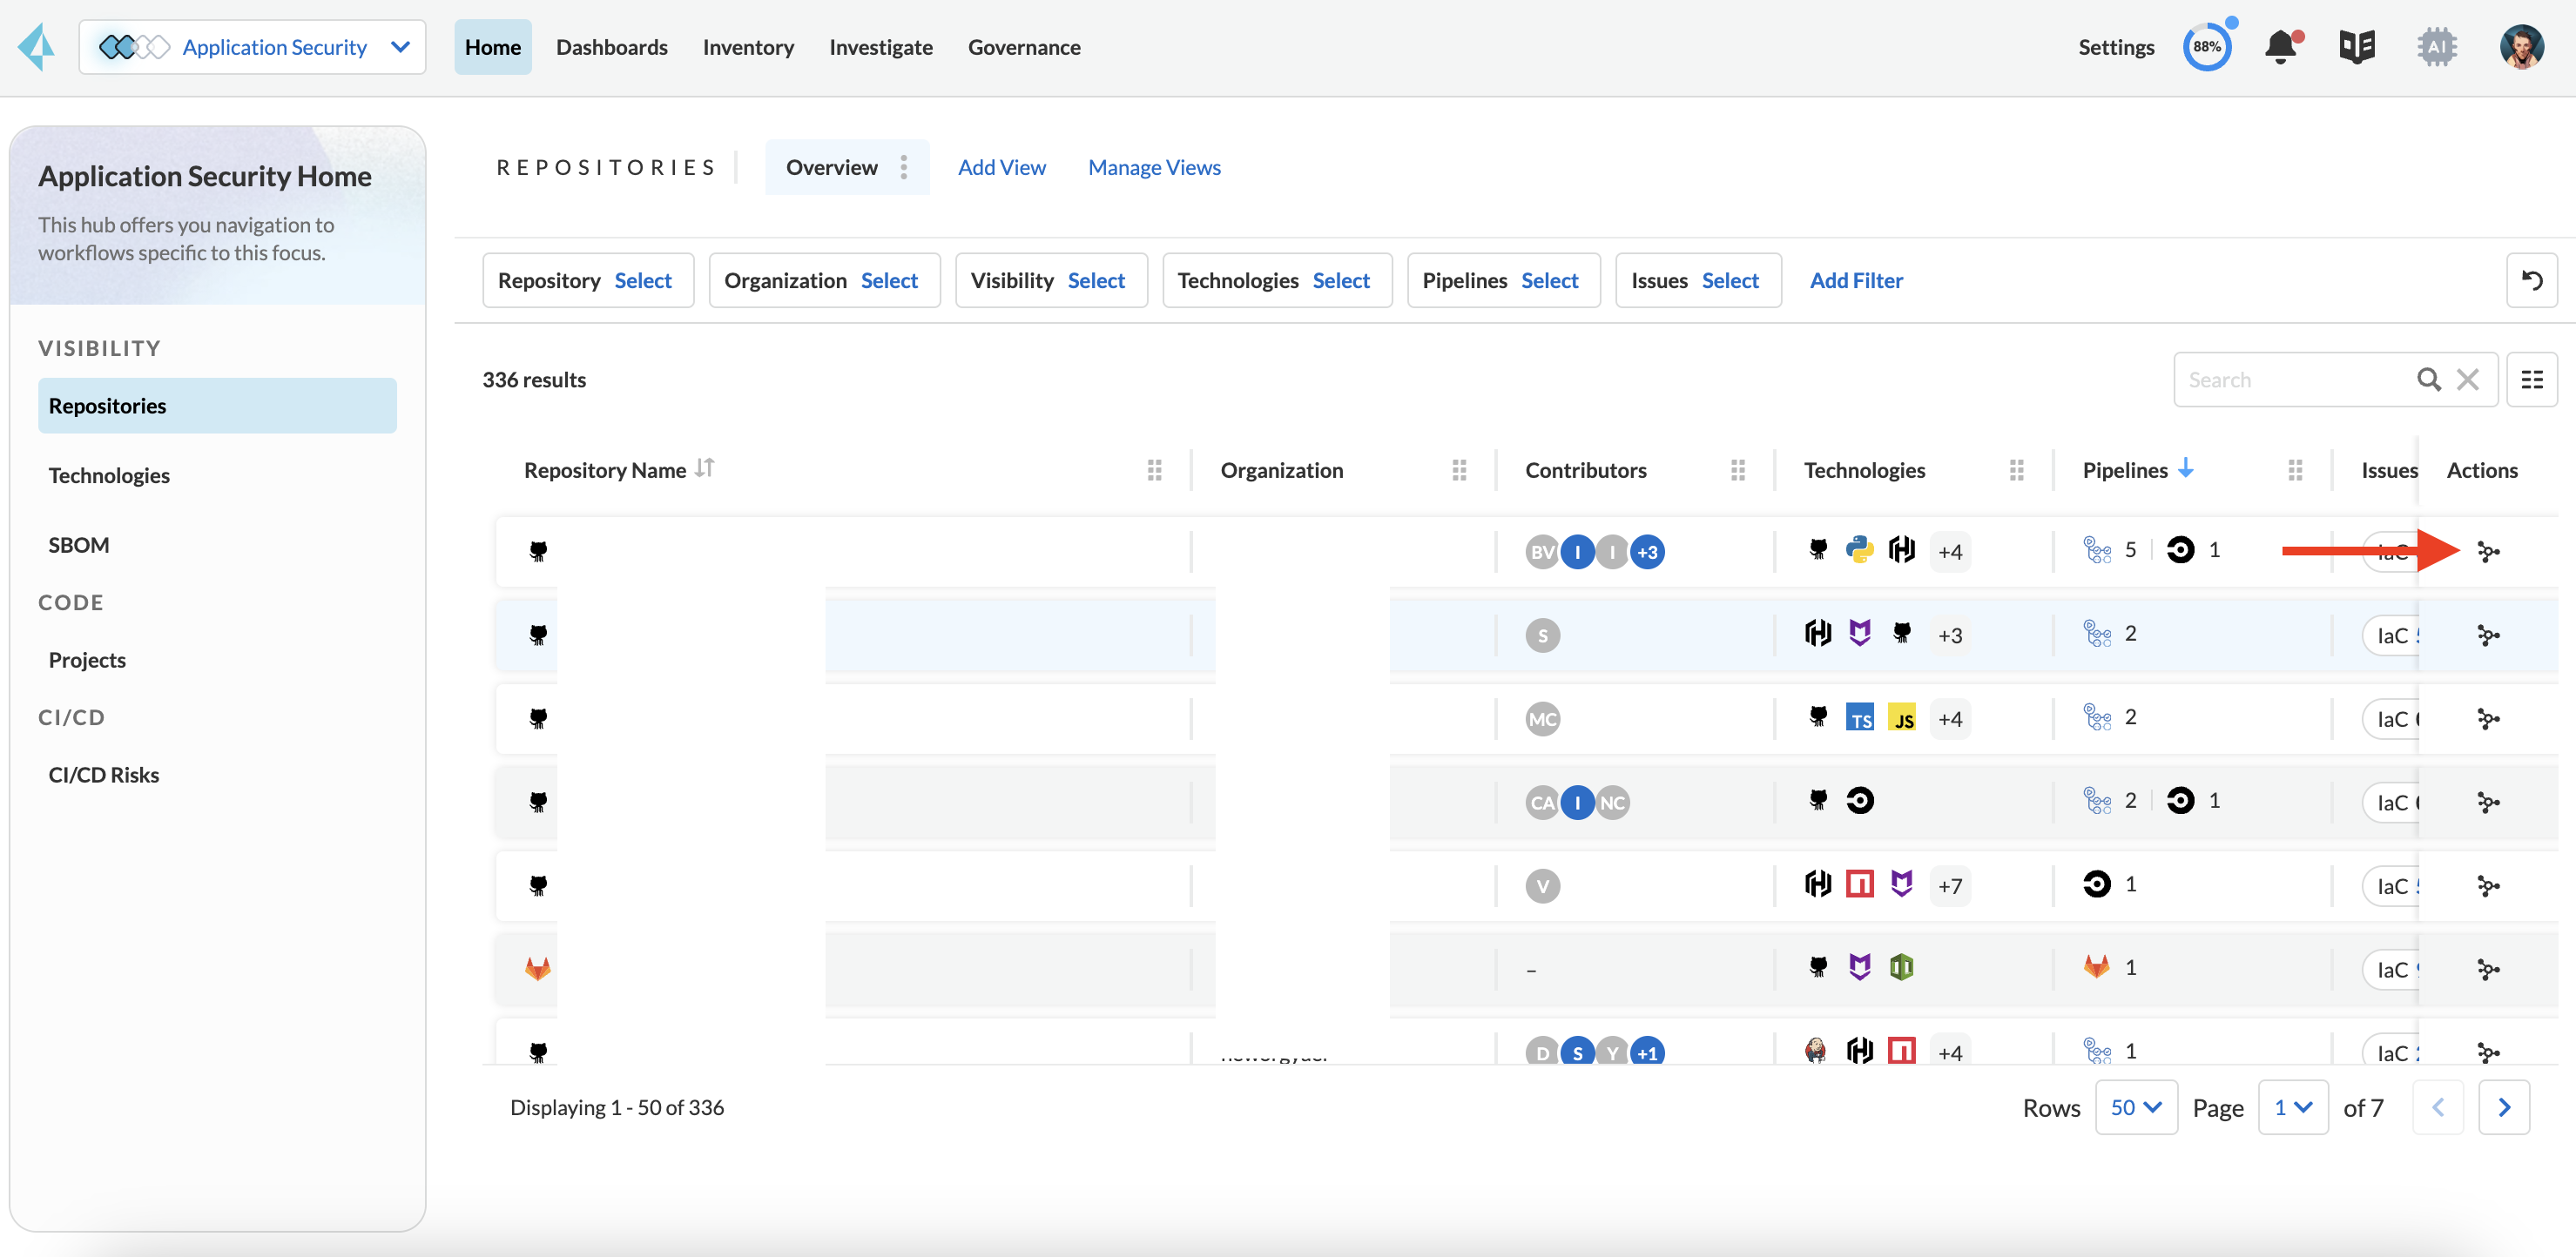This screenshot has height=1257, width=2576.
Task: Clear search with the X icon
Action: point(2468,380)
